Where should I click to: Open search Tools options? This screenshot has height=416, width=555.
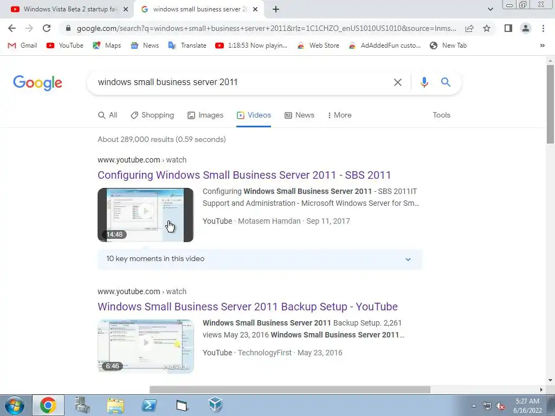(x=441, y=115)
